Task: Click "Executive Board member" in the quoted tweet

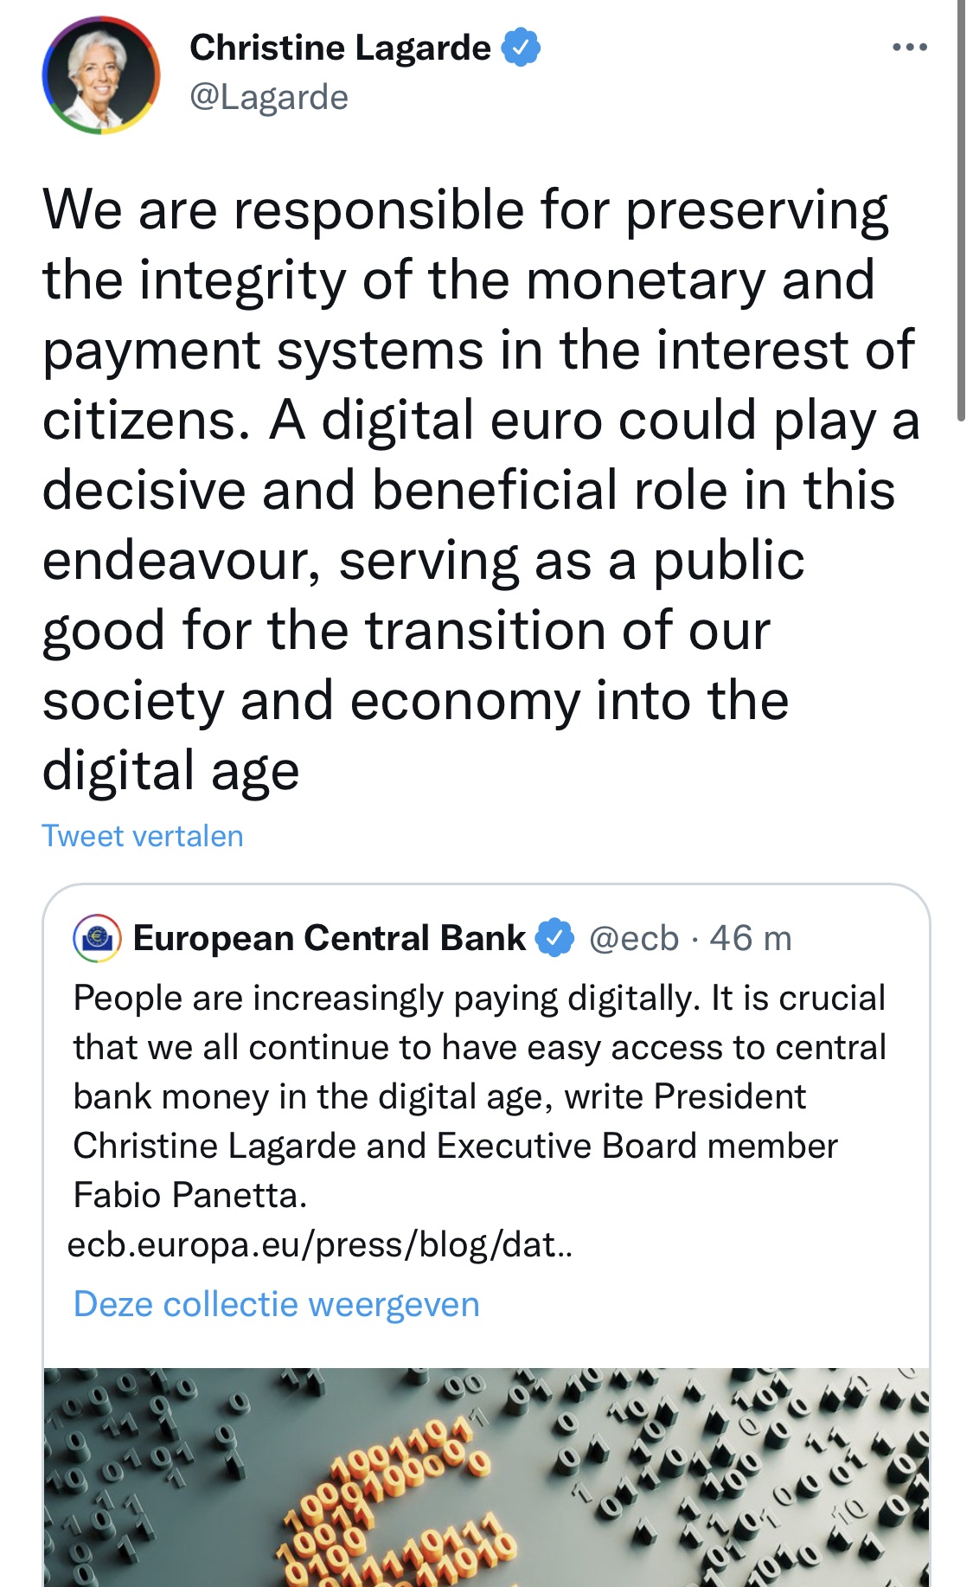Action: pyautogui.click(x=637, y=1146)
